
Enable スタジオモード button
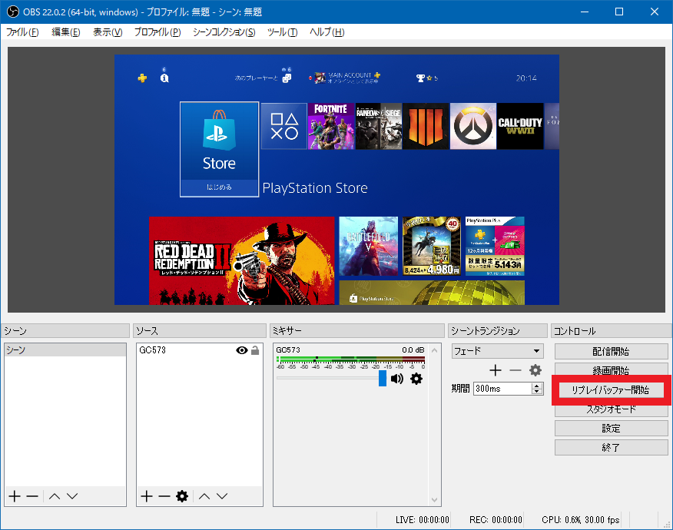(612, 410)
